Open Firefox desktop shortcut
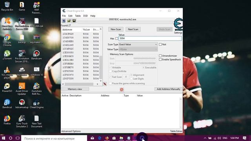 point(7,120)
